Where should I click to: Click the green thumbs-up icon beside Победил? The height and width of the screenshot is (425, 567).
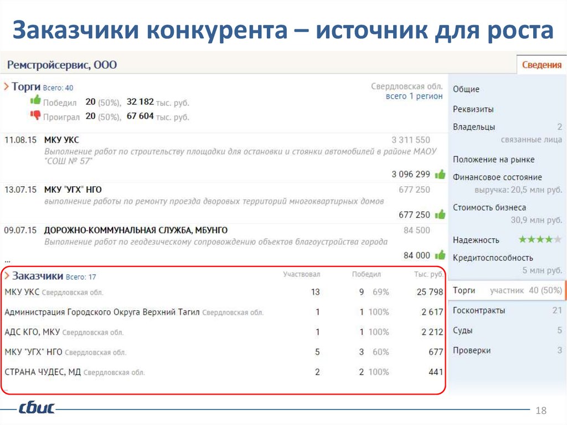pos(35,100)
